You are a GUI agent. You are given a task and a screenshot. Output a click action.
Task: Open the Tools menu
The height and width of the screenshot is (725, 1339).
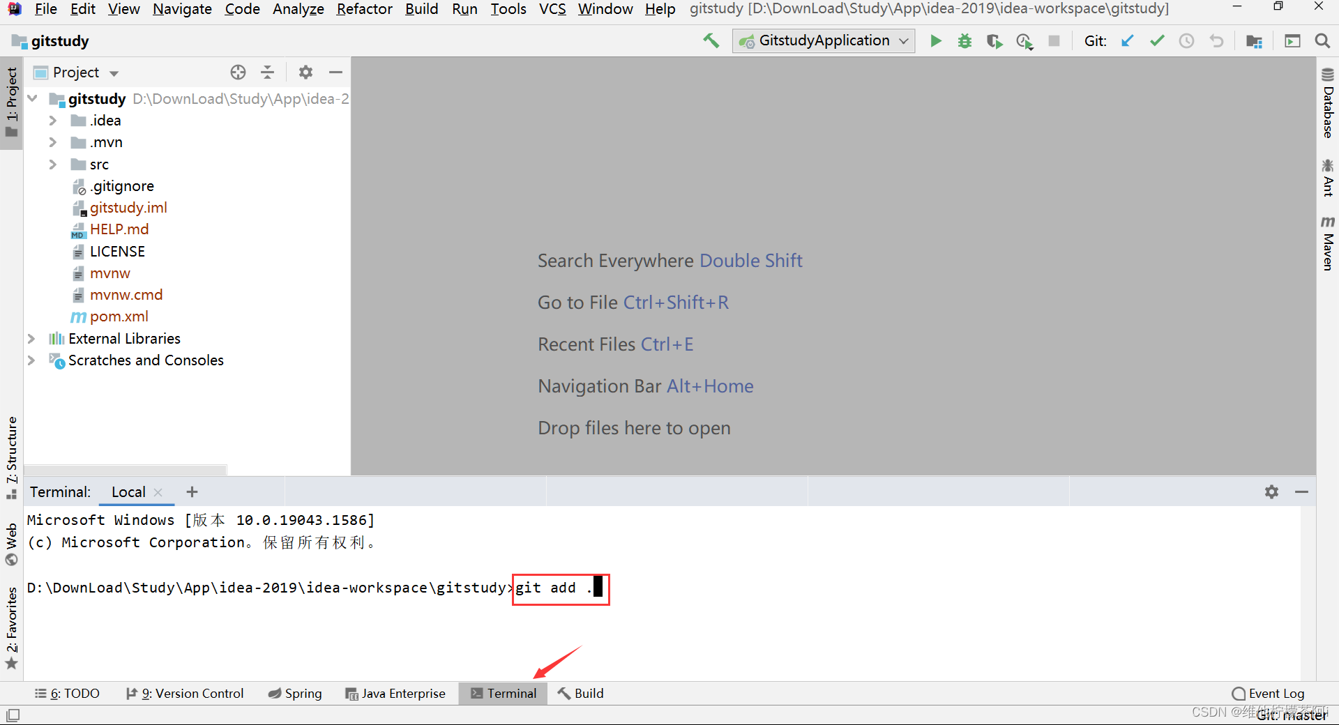point(508,9)
